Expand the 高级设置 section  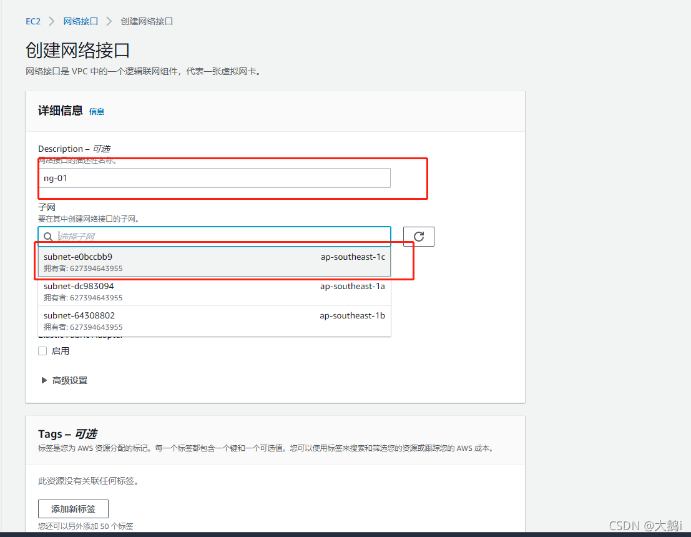coord(64,380)
